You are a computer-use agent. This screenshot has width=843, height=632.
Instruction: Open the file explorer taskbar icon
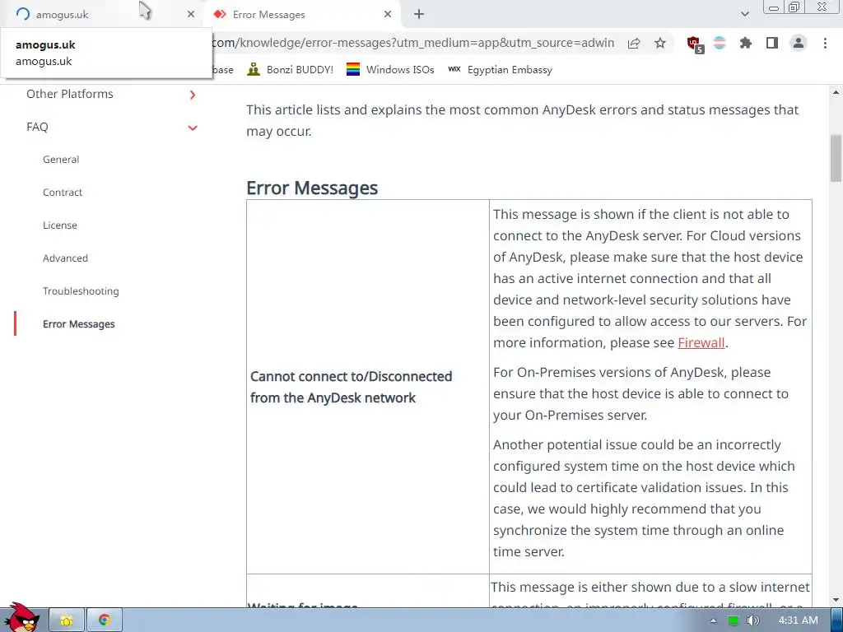click(67, 620)
